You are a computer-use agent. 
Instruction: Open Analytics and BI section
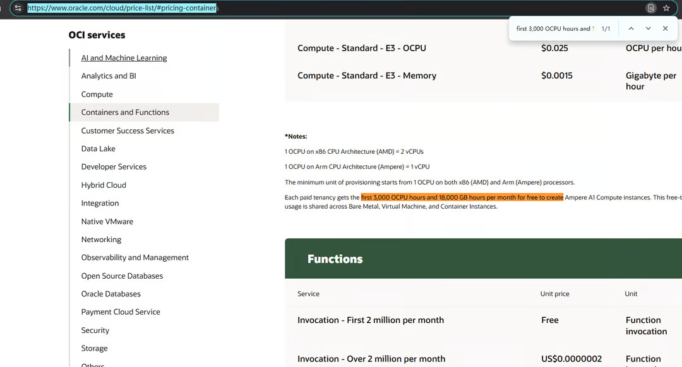(x=109, y=76)
